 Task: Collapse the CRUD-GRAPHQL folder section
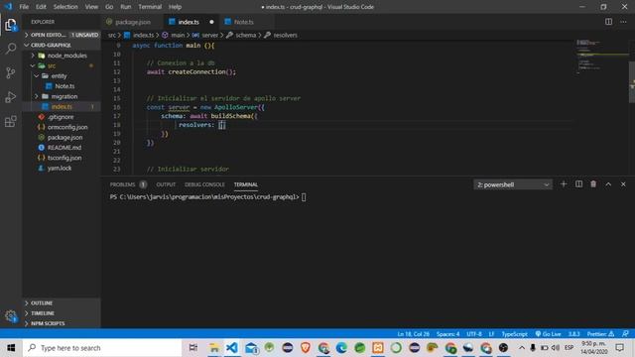pyautogui.click(x=62, y=45)
